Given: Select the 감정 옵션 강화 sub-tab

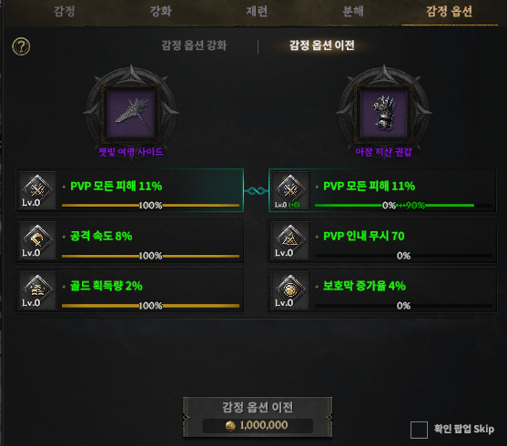Looking at the screenshot, I should point(194,46).
